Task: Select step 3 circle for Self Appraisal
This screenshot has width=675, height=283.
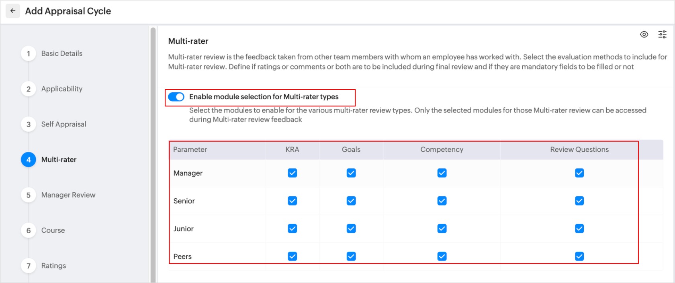Action: click(29, 124)
